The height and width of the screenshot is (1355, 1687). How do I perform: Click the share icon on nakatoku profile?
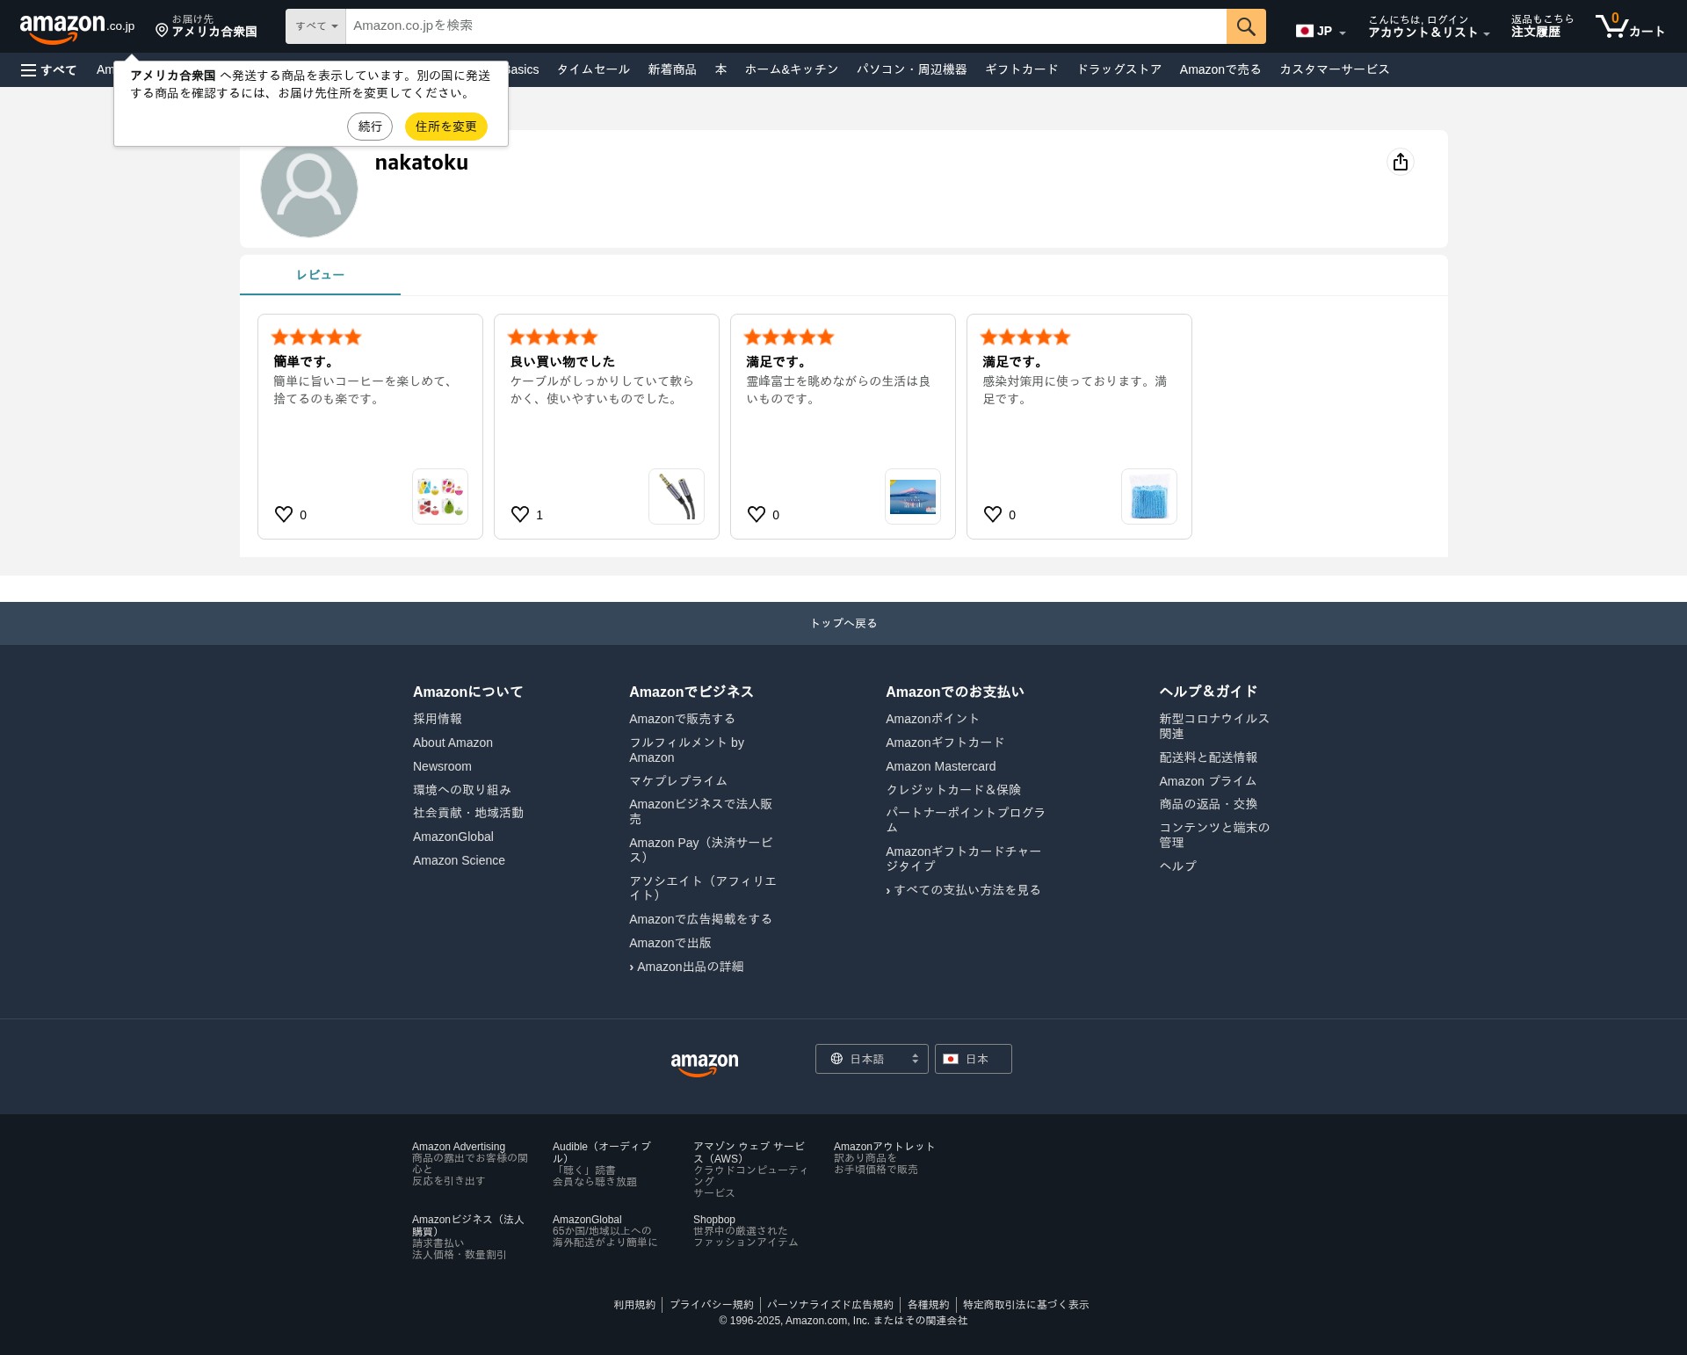(1401, 162)
